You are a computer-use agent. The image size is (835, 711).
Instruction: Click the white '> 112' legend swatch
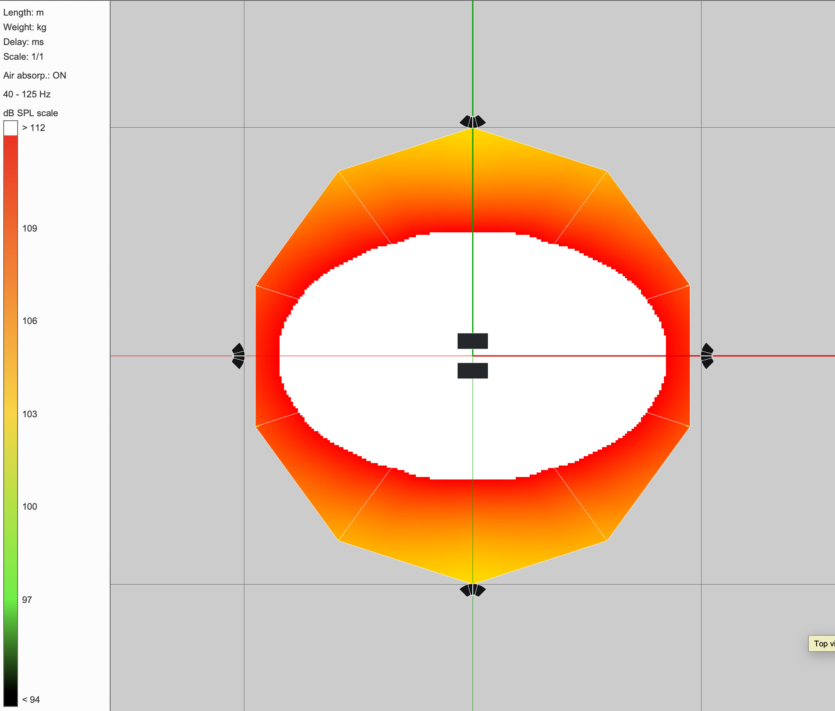11,128
